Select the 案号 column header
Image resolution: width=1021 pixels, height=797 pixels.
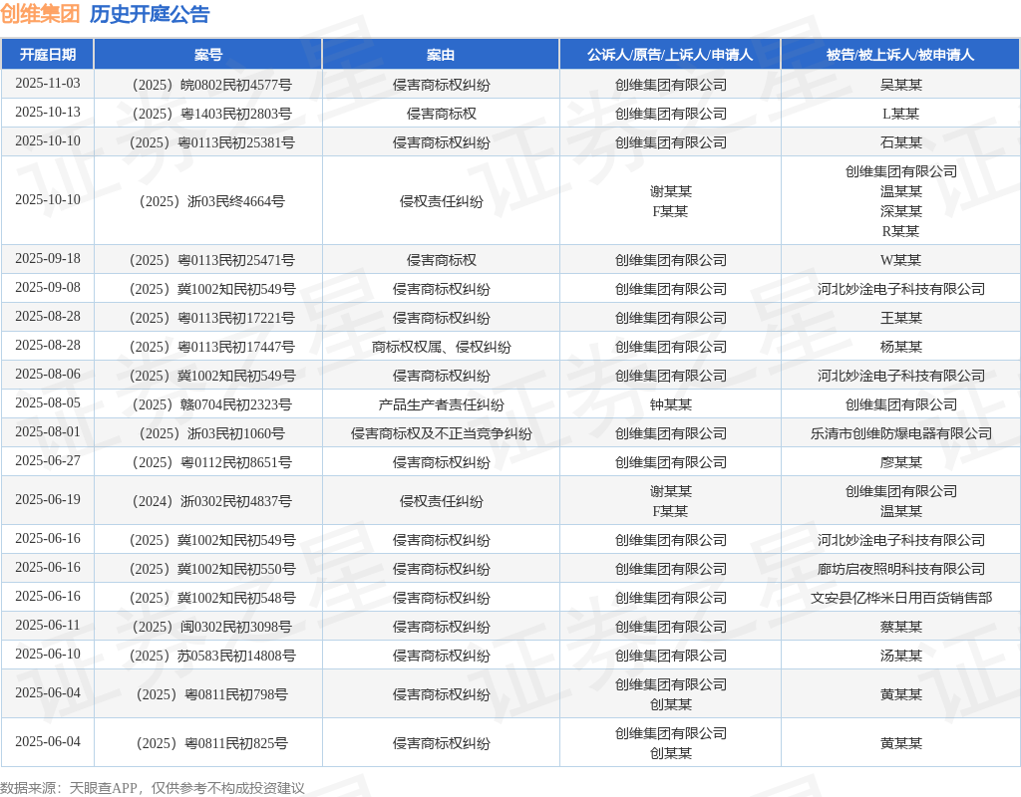click(x=208, y=55)
